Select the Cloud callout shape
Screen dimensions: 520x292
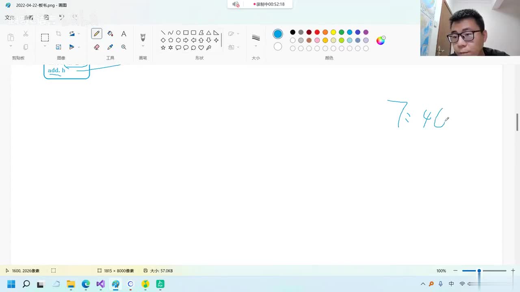(x=193, y=47)
